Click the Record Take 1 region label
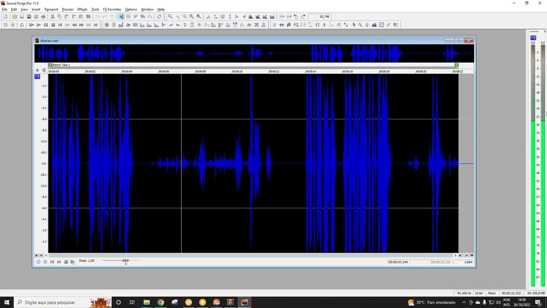 click(61, 65)
